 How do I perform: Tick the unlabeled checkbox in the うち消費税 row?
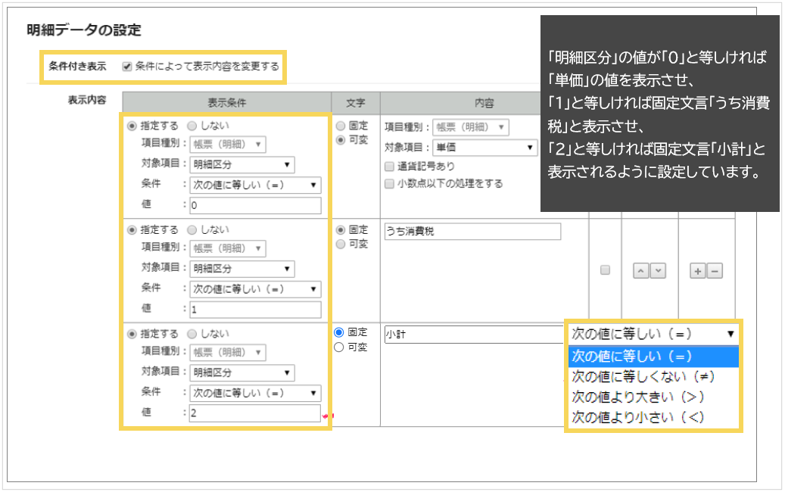pyautogui.click(x=605, y=270)
